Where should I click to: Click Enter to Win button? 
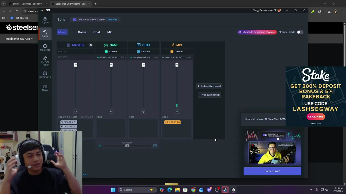[272, 171]
